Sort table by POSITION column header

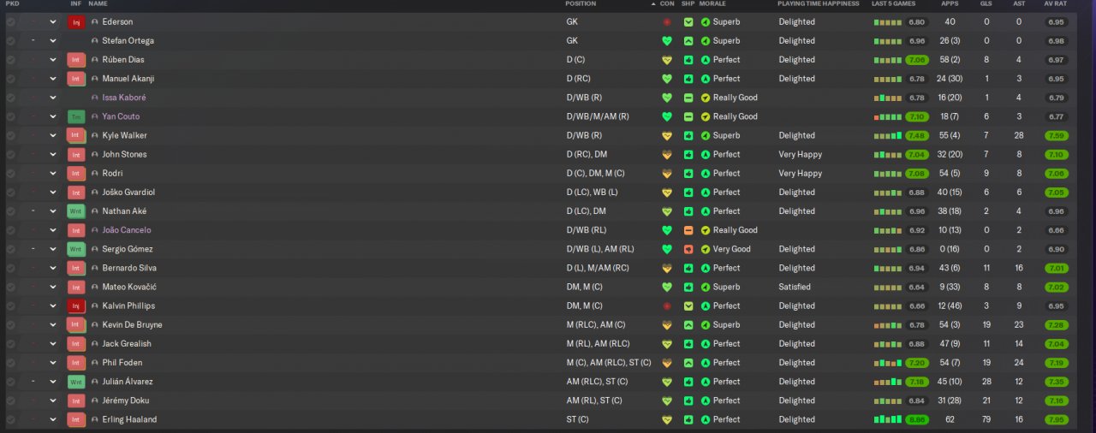click(x=581, y=4)
